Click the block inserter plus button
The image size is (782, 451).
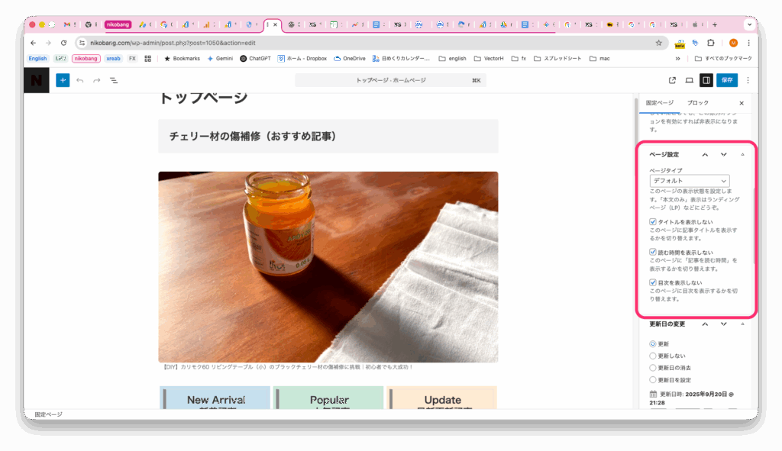(63, 80)
